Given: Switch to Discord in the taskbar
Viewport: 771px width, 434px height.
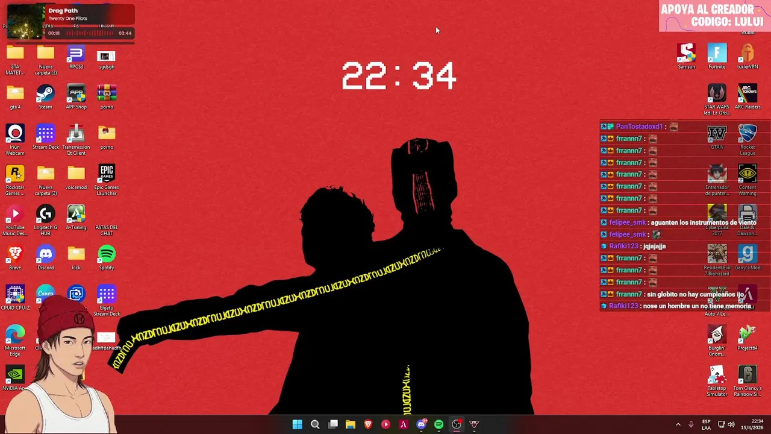Looking at the screenshot, I should (x=421, y=424).
